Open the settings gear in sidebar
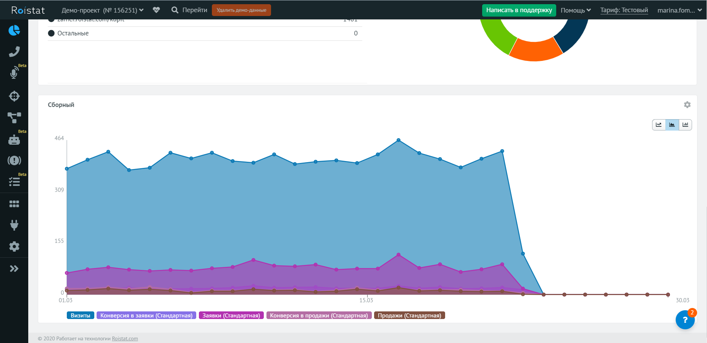Image resolution: width=707 pixels, height=343 pixels. point(14,246)
